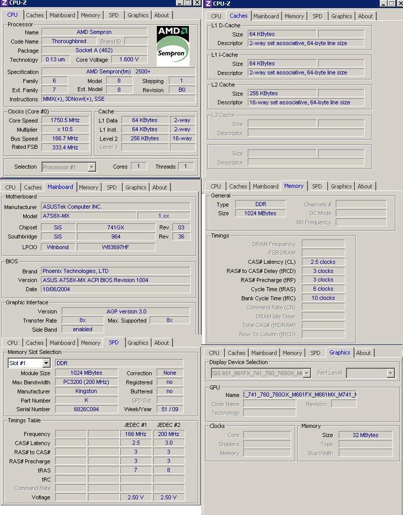Click the LPCIO value 'W83697HF'

pos(116,247)
